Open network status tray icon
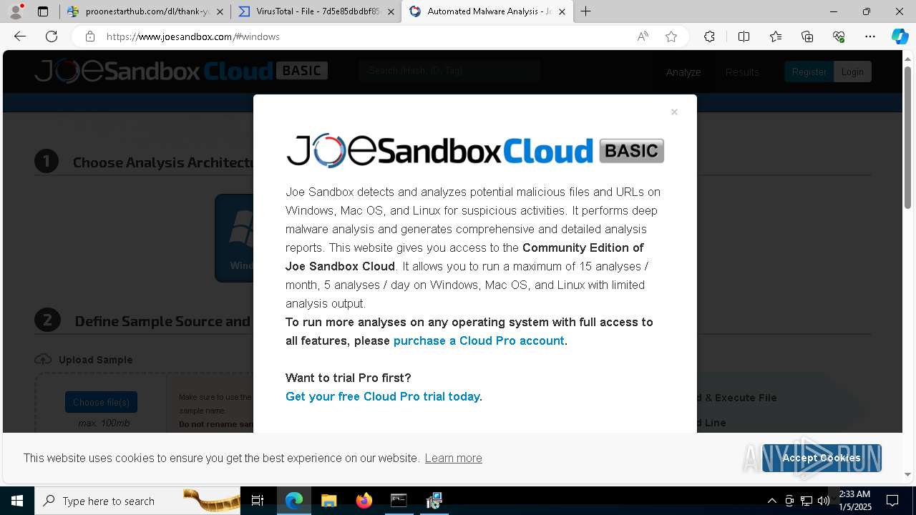The height and width of the screenshot is (515, 916). tap(807, 501)
